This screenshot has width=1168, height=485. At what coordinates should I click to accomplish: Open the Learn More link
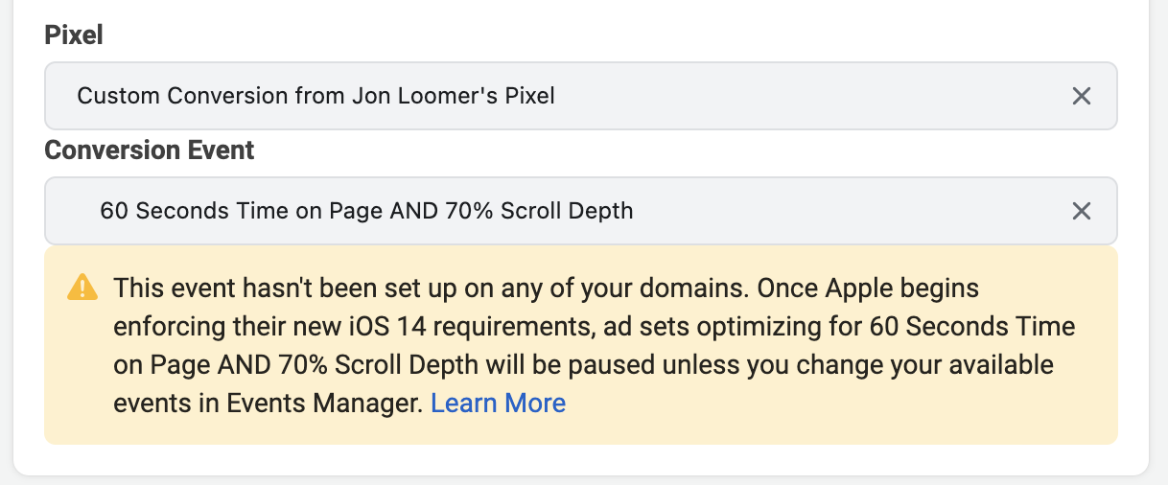point(498,404)
